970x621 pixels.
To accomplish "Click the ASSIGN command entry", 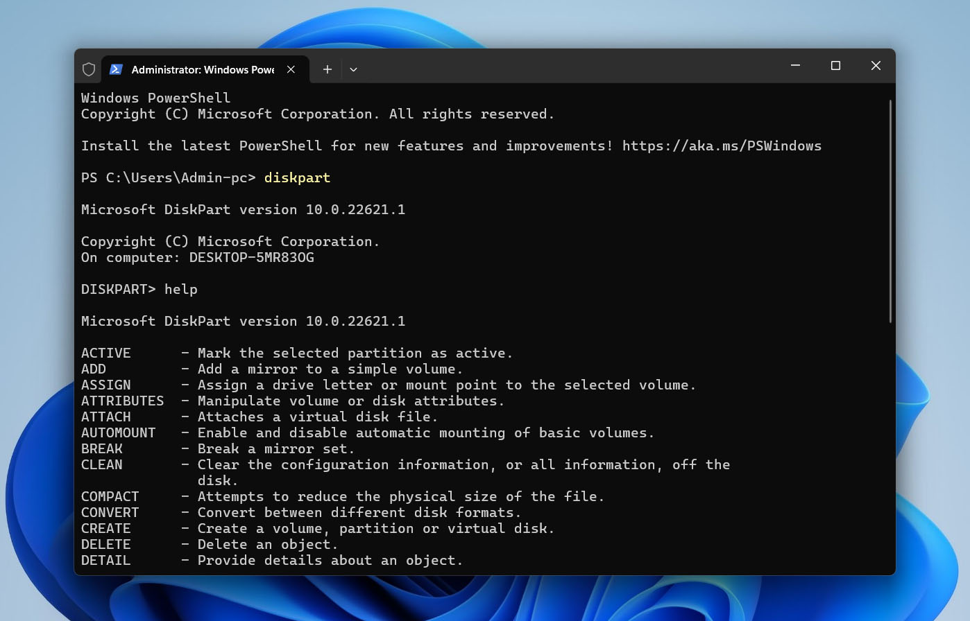I will coord(106,385).
